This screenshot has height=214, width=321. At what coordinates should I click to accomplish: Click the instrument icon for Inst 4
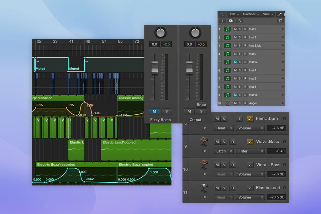(227, 70)
